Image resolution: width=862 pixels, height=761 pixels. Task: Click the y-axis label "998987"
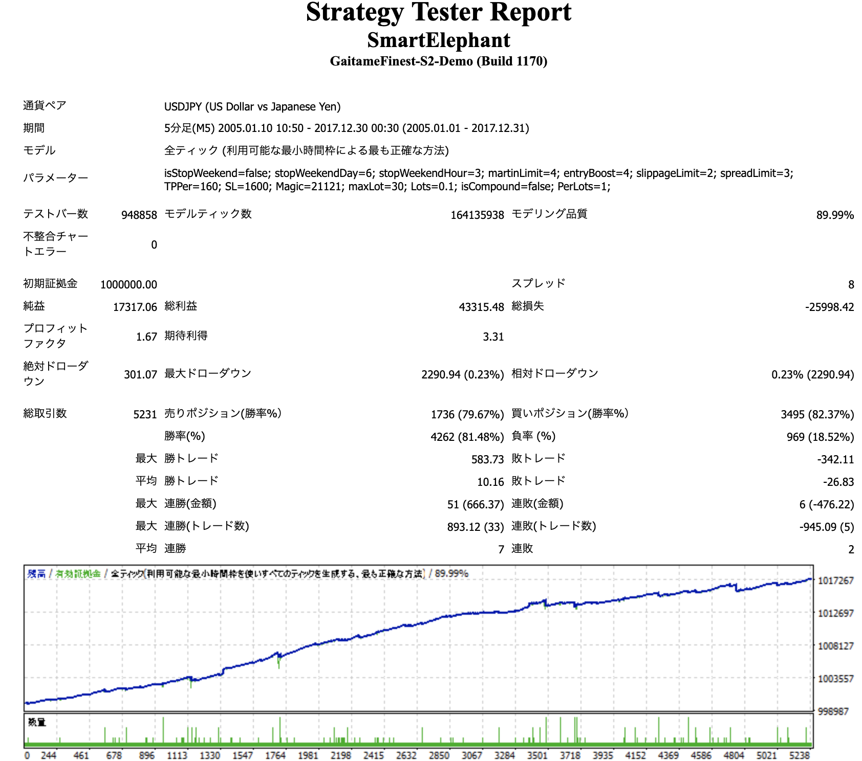pyautogui.click(x=833, y=711)
